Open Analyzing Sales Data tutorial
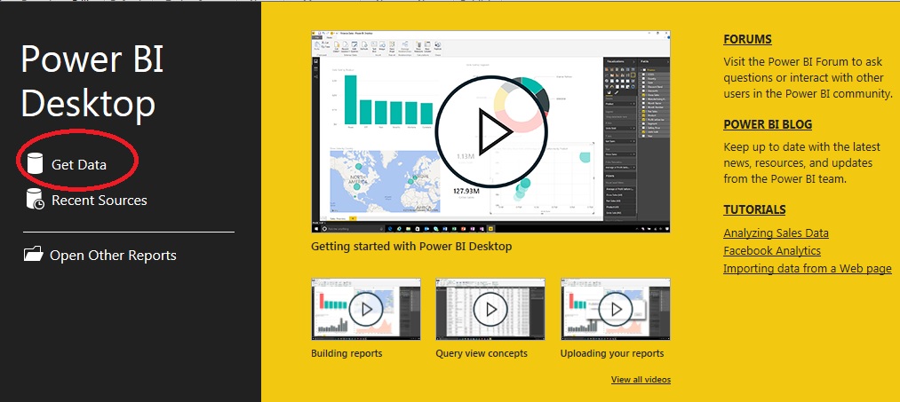Viewport: 900px width, 402px height. [x=776, y=233]
